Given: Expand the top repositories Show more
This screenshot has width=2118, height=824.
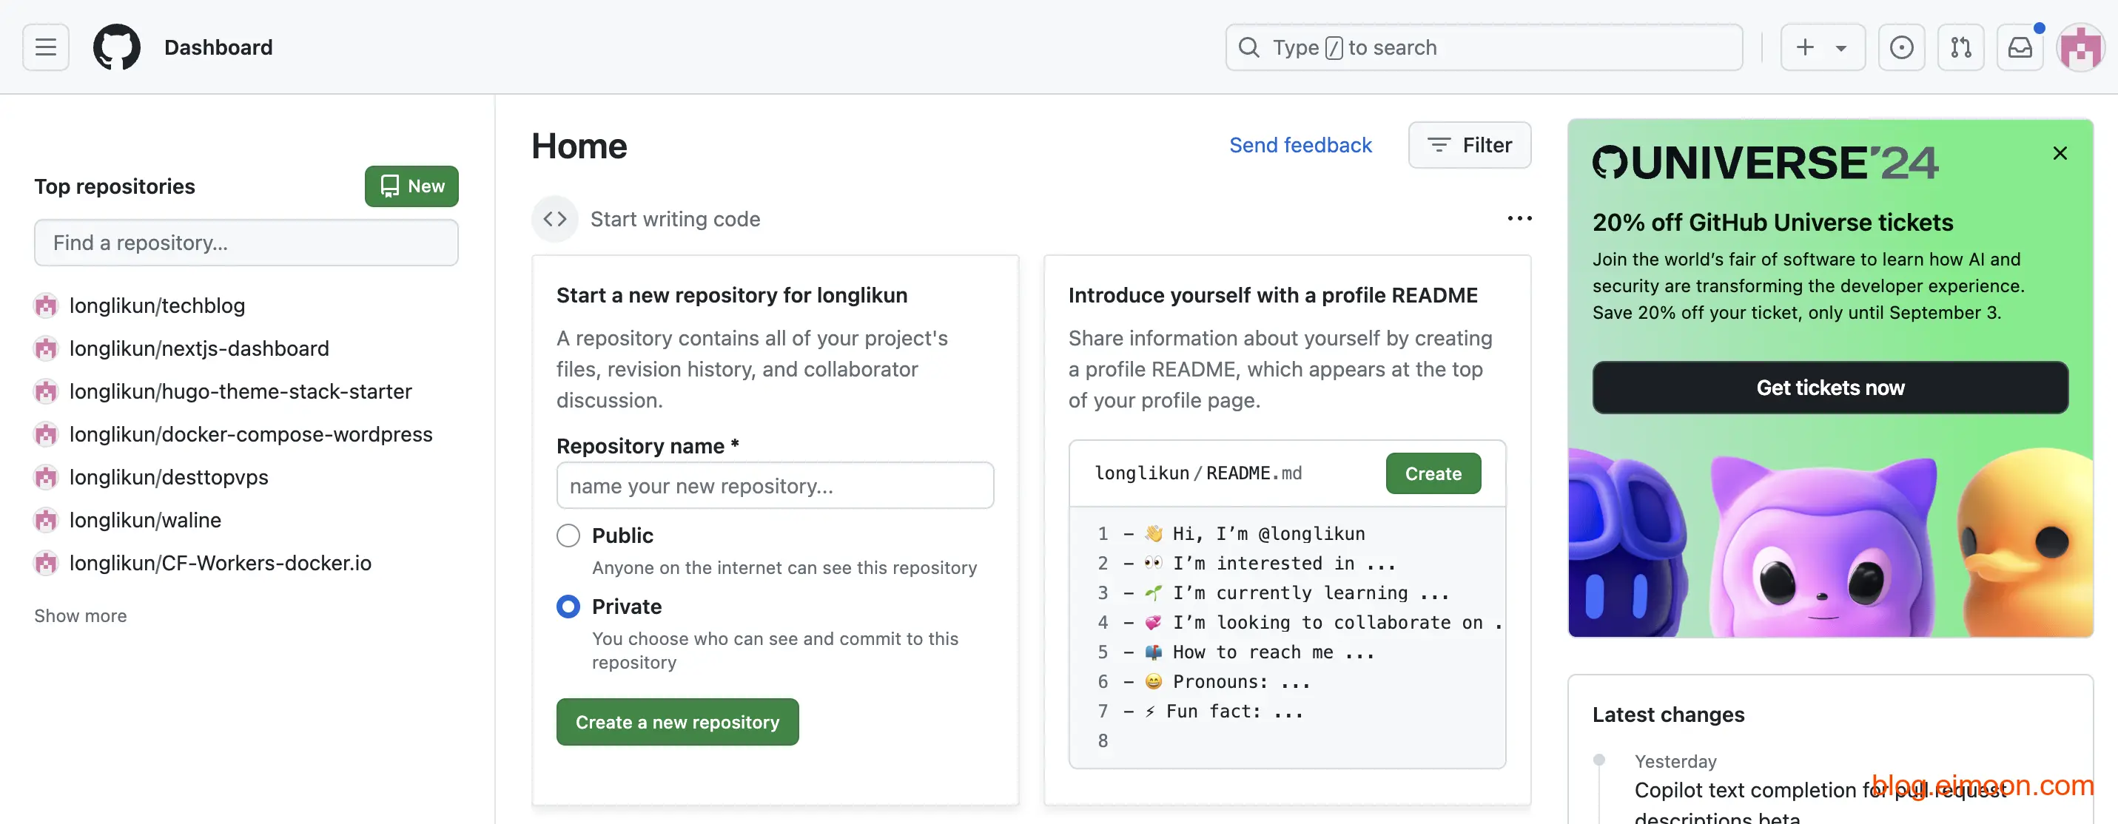Looking at the screenshot, I should point(80,616).
